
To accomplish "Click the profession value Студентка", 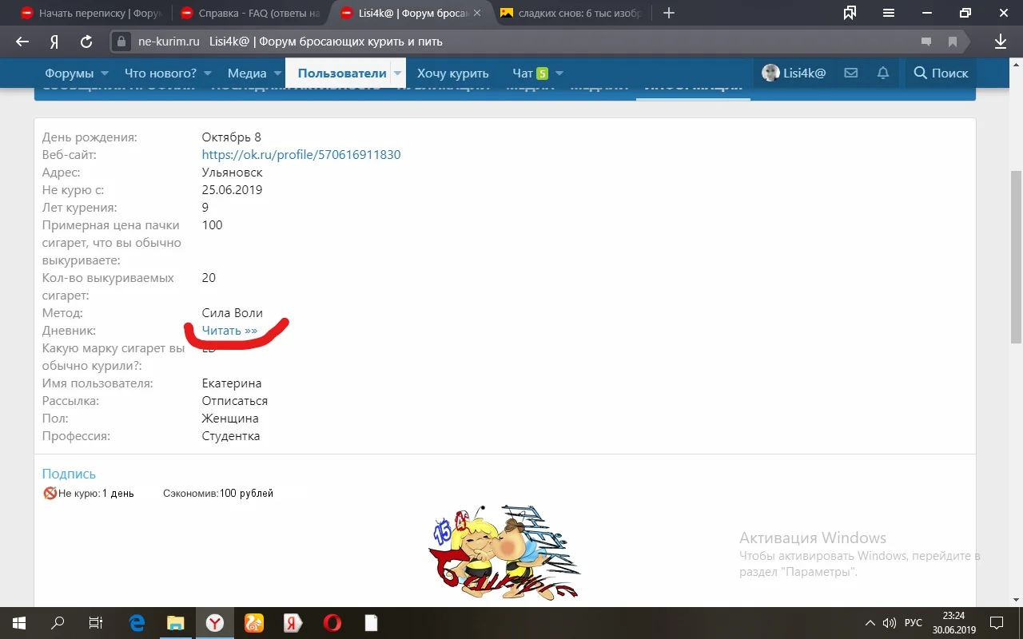I will click(x=231, y=436).
